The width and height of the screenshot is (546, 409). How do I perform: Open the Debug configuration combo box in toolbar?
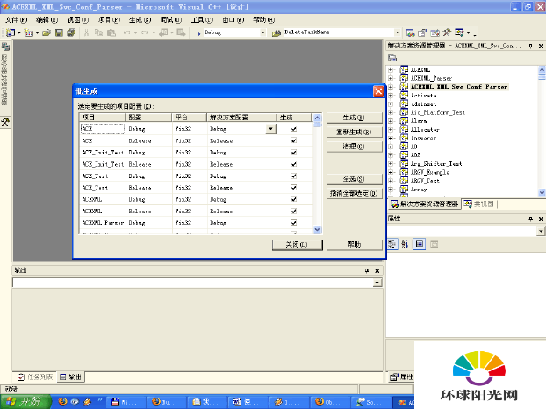coord(262,32)
